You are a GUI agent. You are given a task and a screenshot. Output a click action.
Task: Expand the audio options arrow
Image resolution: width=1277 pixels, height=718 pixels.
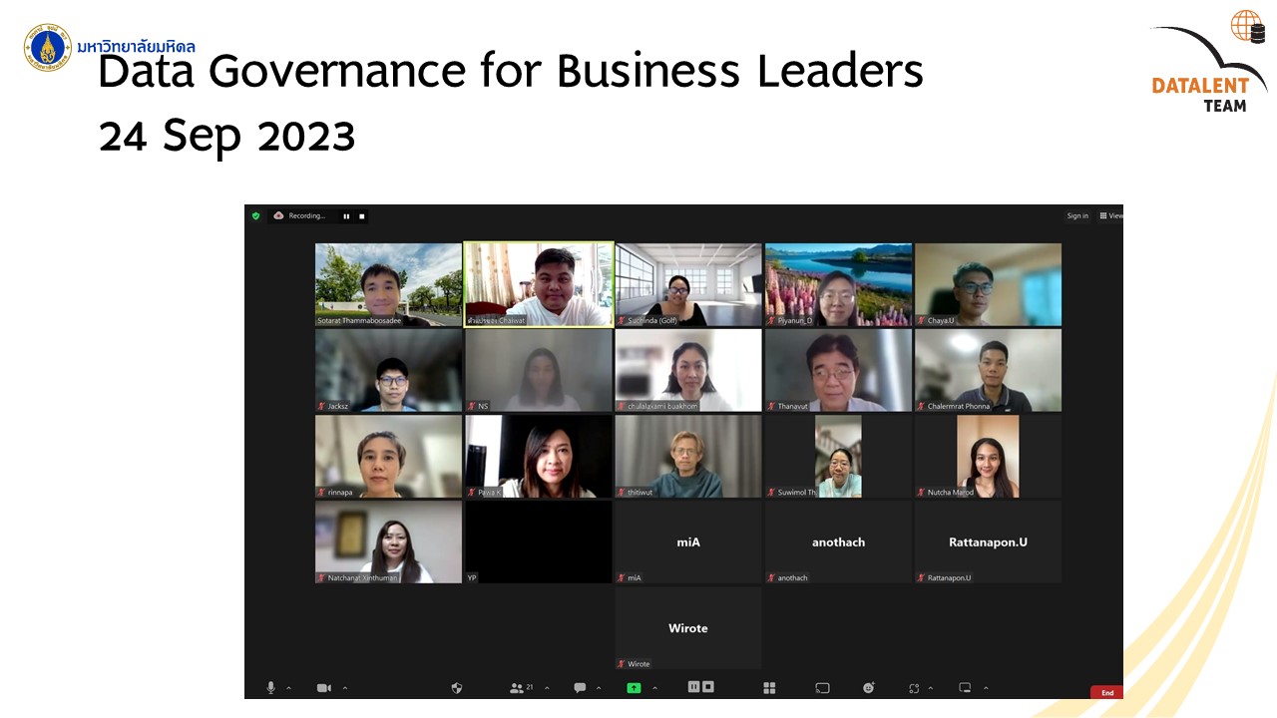289,688
